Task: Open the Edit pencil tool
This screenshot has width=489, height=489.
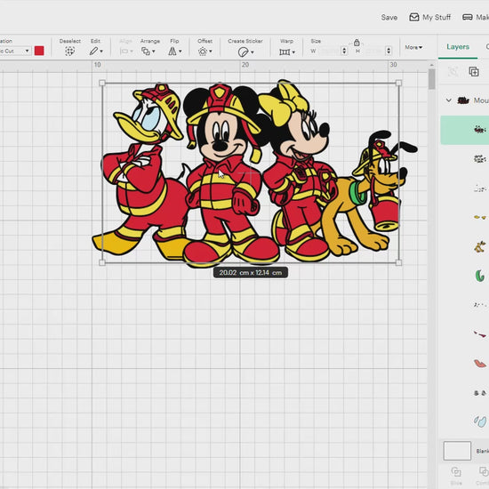Action: [x=94, y=51]
